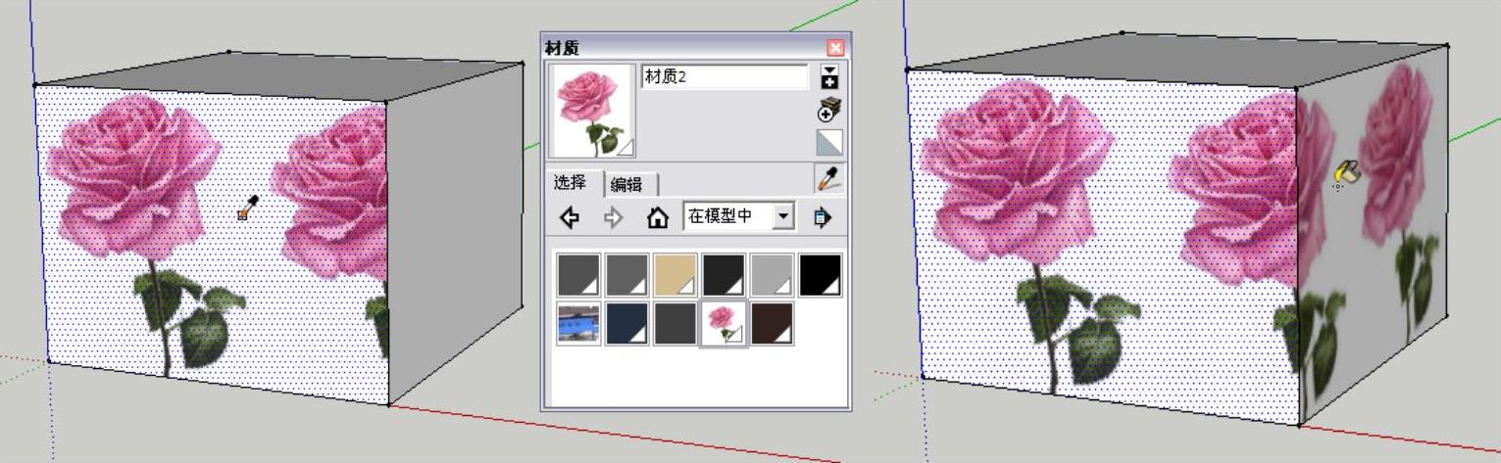Viewport: 1501px width, 463px height.
Task: Select the sample paint eyedropper tool
Action: click(828, 178)
